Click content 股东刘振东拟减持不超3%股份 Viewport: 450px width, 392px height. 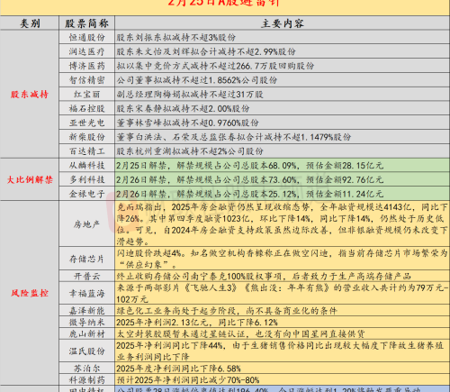[176, 37]
